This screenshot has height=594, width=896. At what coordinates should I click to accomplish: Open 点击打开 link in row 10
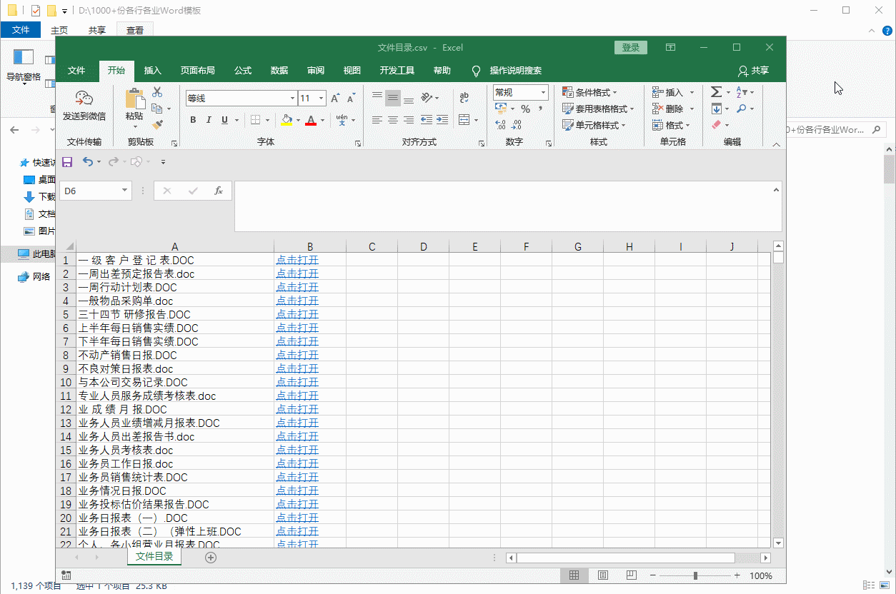pyautogui.click(x=297, y=382)
